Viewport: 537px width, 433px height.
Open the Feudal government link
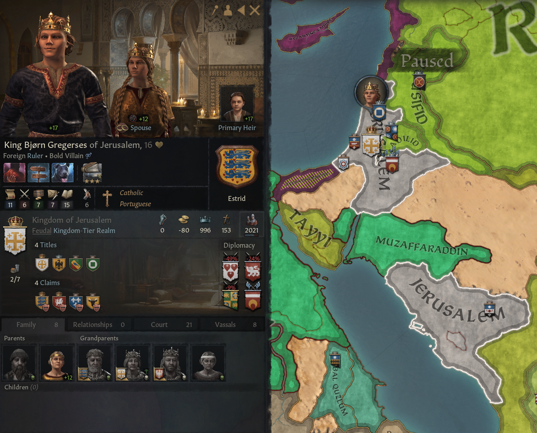click(x=42, y=231)
